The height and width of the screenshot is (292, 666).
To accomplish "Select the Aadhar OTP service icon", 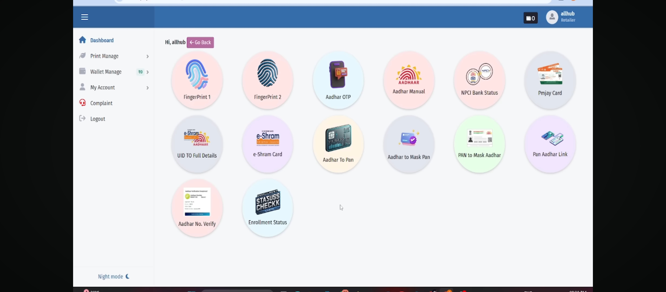I will [338, 80].
